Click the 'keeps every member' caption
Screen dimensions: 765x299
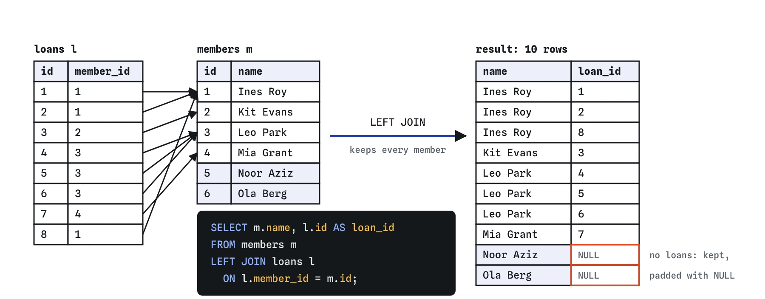click(398, 150)
